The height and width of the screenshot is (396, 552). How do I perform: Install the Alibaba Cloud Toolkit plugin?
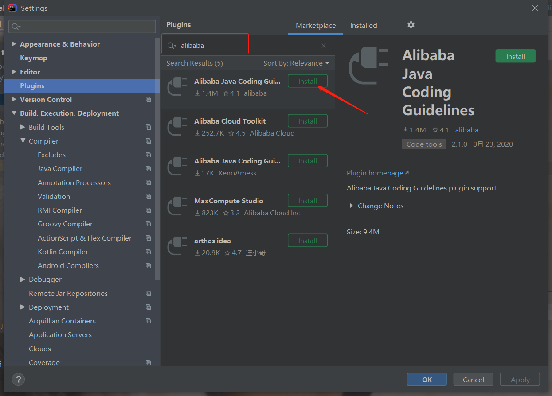(x=308, y=121)
